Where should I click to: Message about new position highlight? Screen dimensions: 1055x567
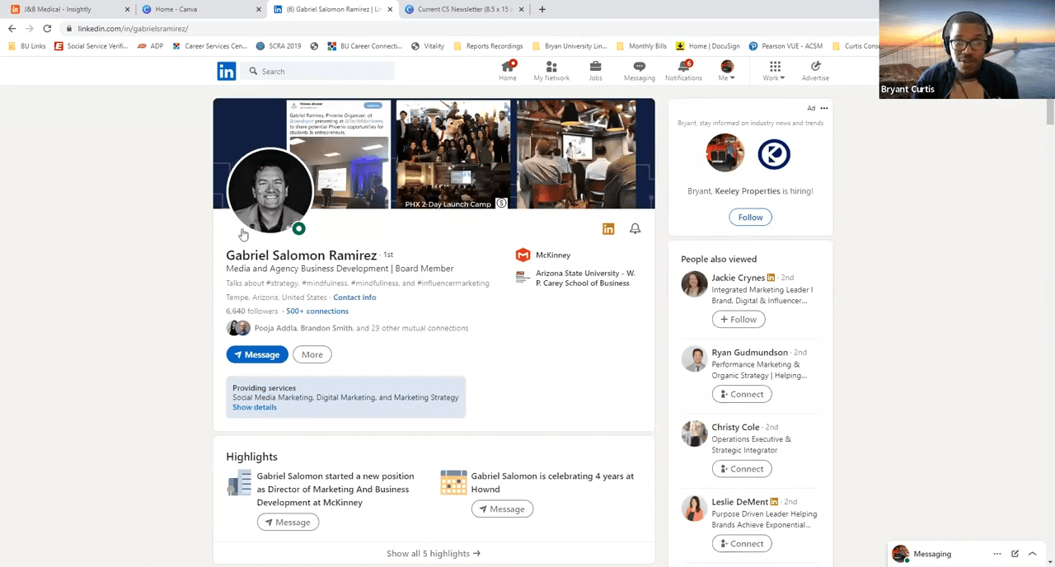point(288,522)
